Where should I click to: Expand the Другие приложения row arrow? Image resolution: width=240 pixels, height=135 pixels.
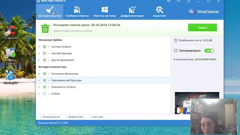[x=39, y=60]
